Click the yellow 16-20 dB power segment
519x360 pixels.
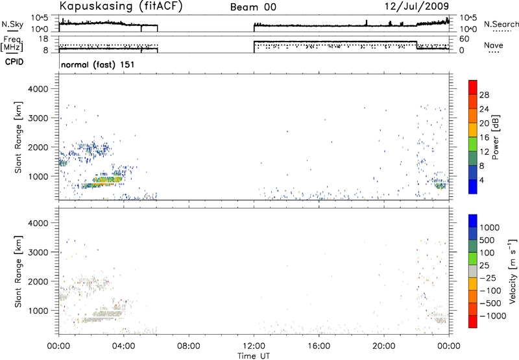point(473,129)
